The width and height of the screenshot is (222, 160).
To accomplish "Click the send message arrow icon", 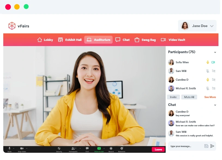I will coord(212,146).
